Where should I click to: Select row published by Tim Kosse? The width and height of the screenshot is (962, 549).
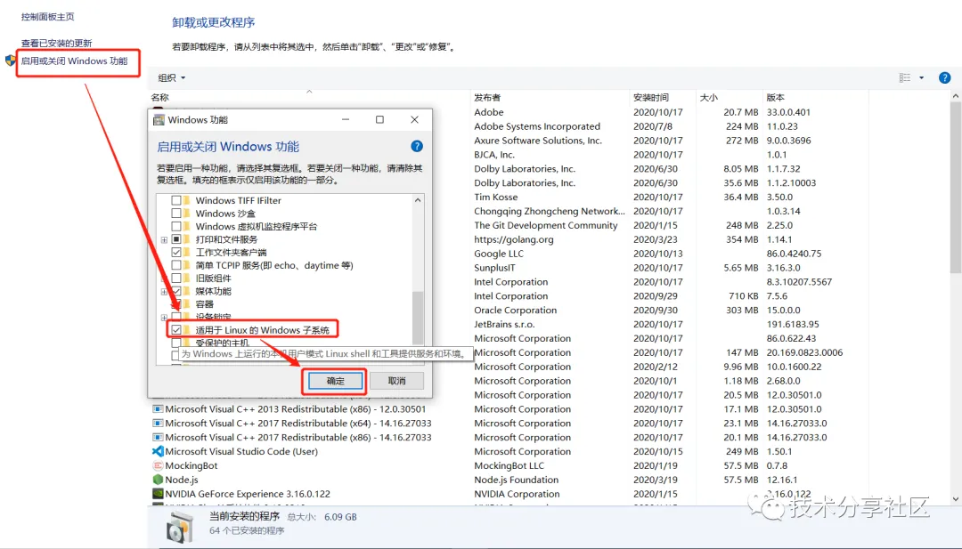click(x=496, y=197)
